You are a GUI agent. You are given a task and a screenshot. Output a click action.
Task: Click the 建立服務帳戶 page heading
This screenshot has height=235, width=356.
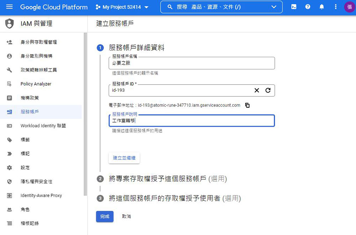click(x=115, y=23)
